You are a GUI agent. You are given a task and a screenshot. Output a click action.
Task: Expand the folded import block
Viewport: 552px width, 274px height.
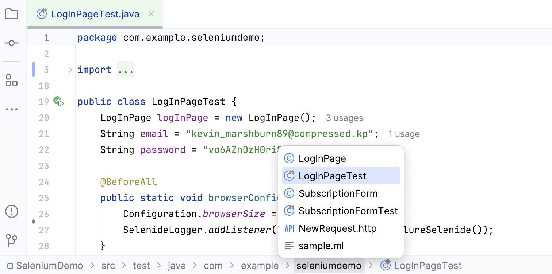point(70,70)
